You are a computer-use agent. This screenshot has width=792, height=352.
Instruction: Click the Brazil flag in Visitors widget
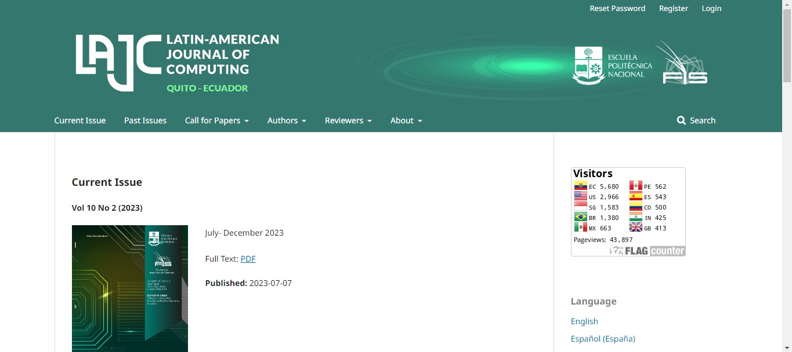coord(580,218)
